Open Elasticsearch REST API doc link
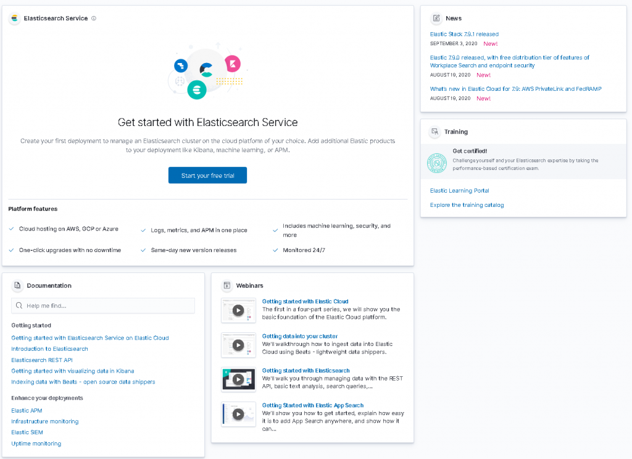632x459 pixels. (x=42, y=360)
